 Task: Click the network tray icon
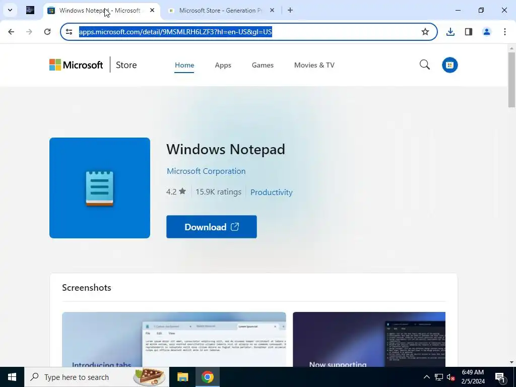tap(439, 377)
